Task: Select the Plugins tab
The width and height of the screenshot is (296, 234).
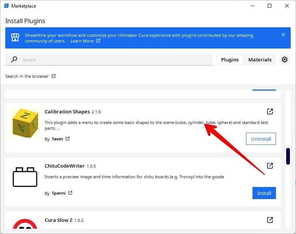Action: pos(230,60)
